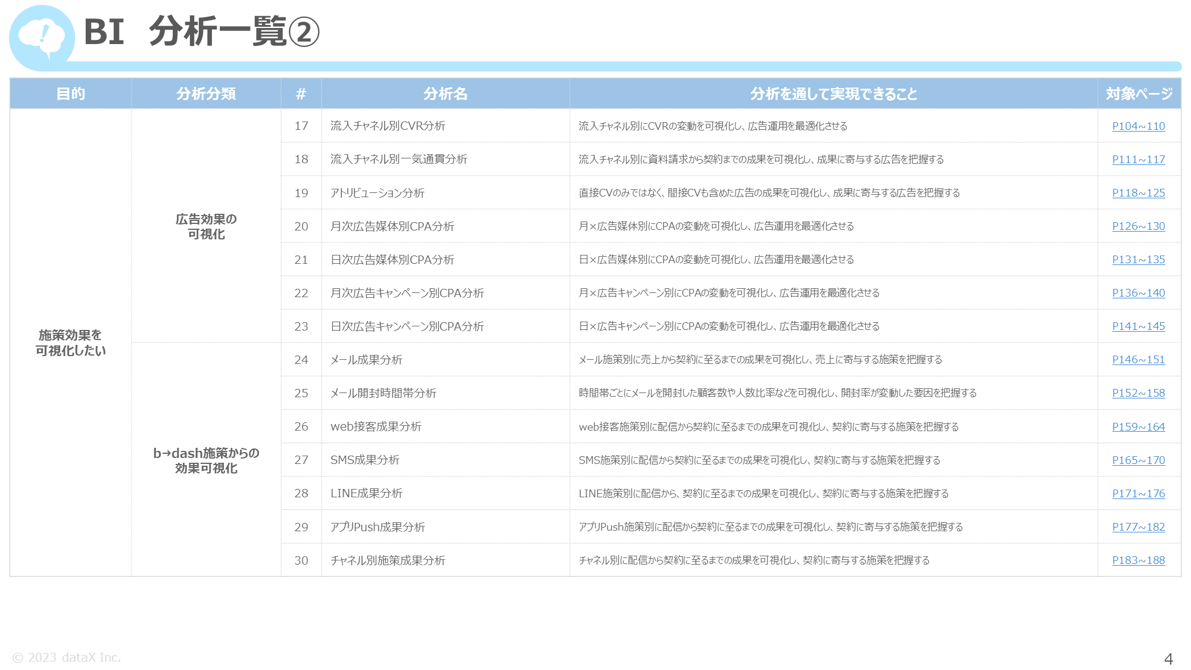This screenshot has width=1191, height=670.
Task: Select the 分析分類 column header
Action: pyautogui.click(x=206, y=94)
